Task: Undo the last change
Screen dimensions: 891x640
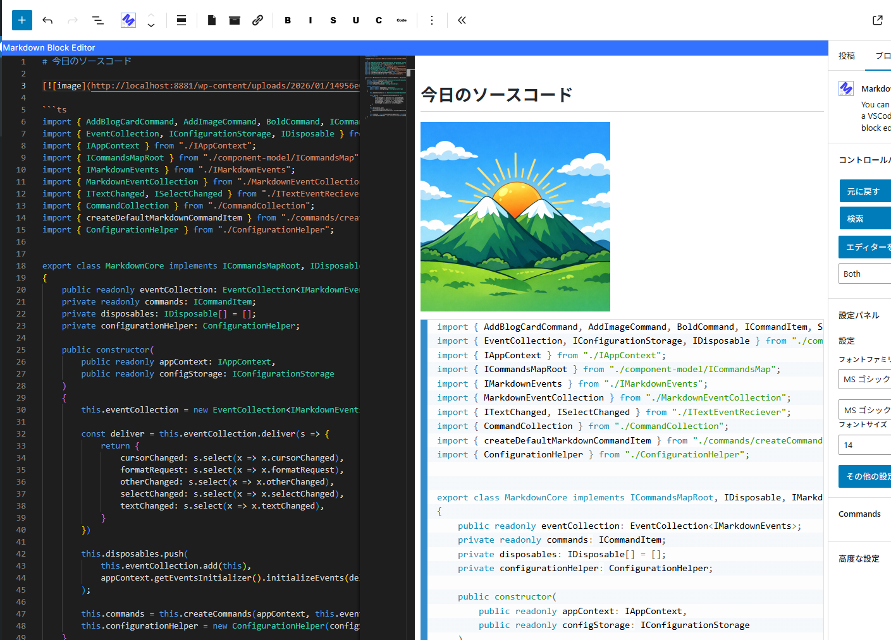Action: point(47,20)
